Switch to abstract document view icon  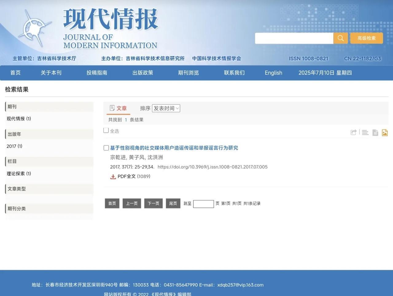pyautogui.click(x=375, y=132)
